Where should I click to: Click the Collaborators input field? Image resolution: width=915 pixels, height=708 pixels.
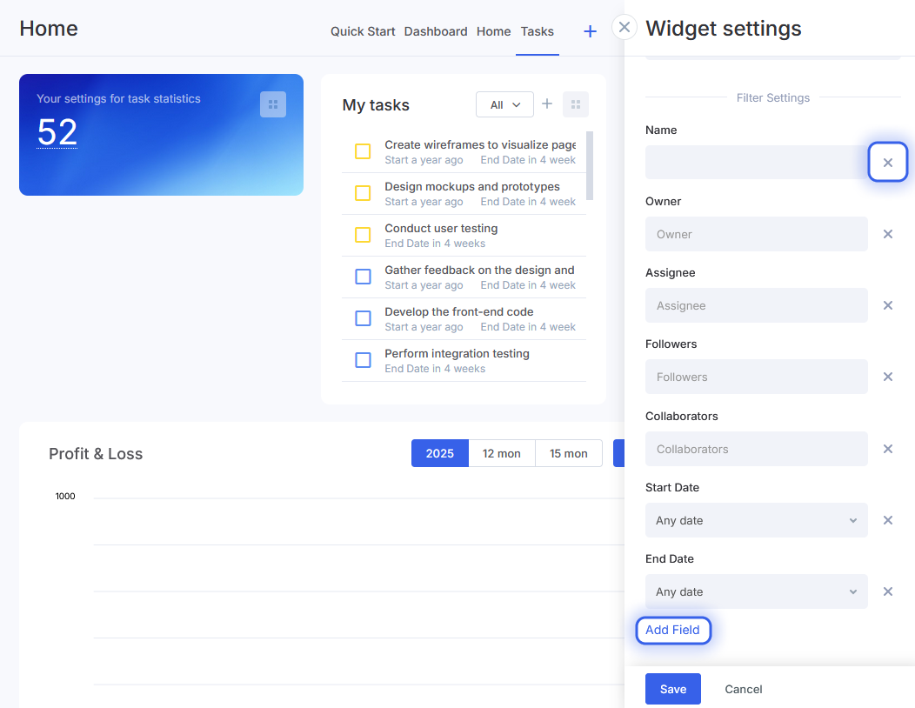[757, 449]
